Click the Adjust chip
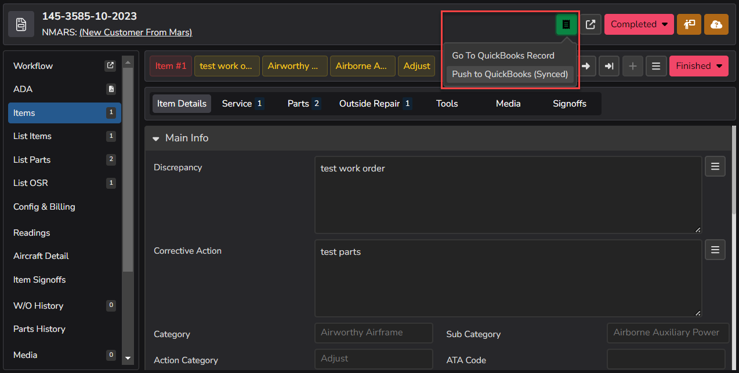739x373 pixels. [416, 66]
